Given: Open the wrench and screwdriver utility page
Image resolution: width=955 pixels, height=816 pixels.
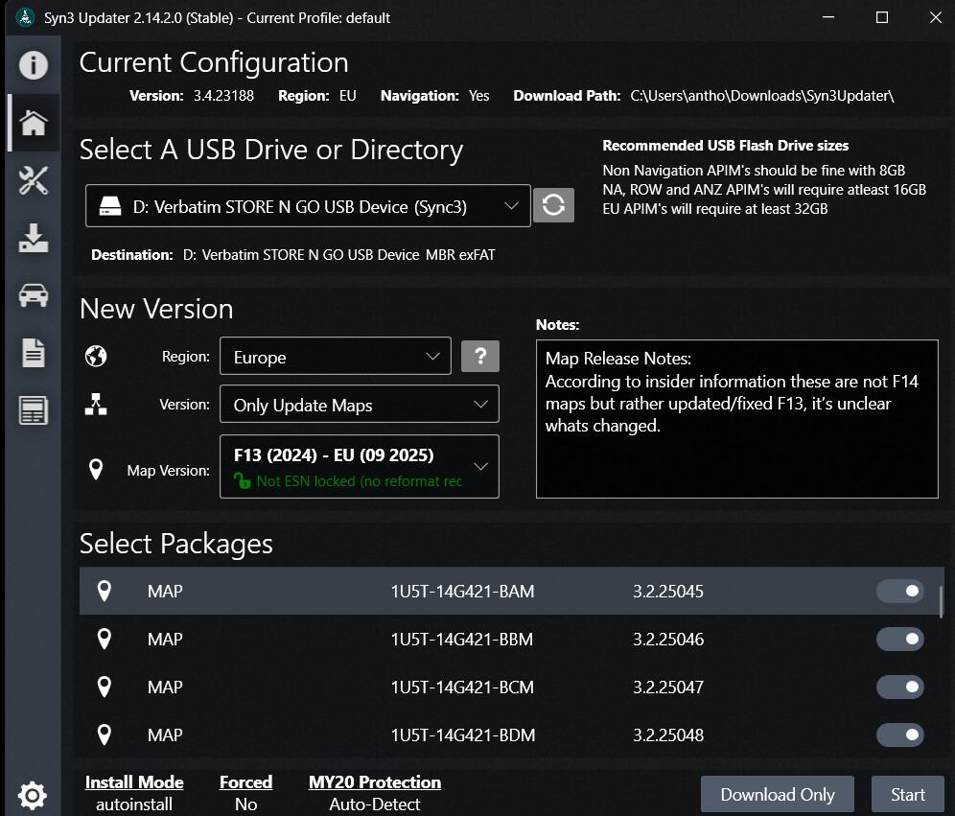Looking at the screenshot, I should click(34, 180).
